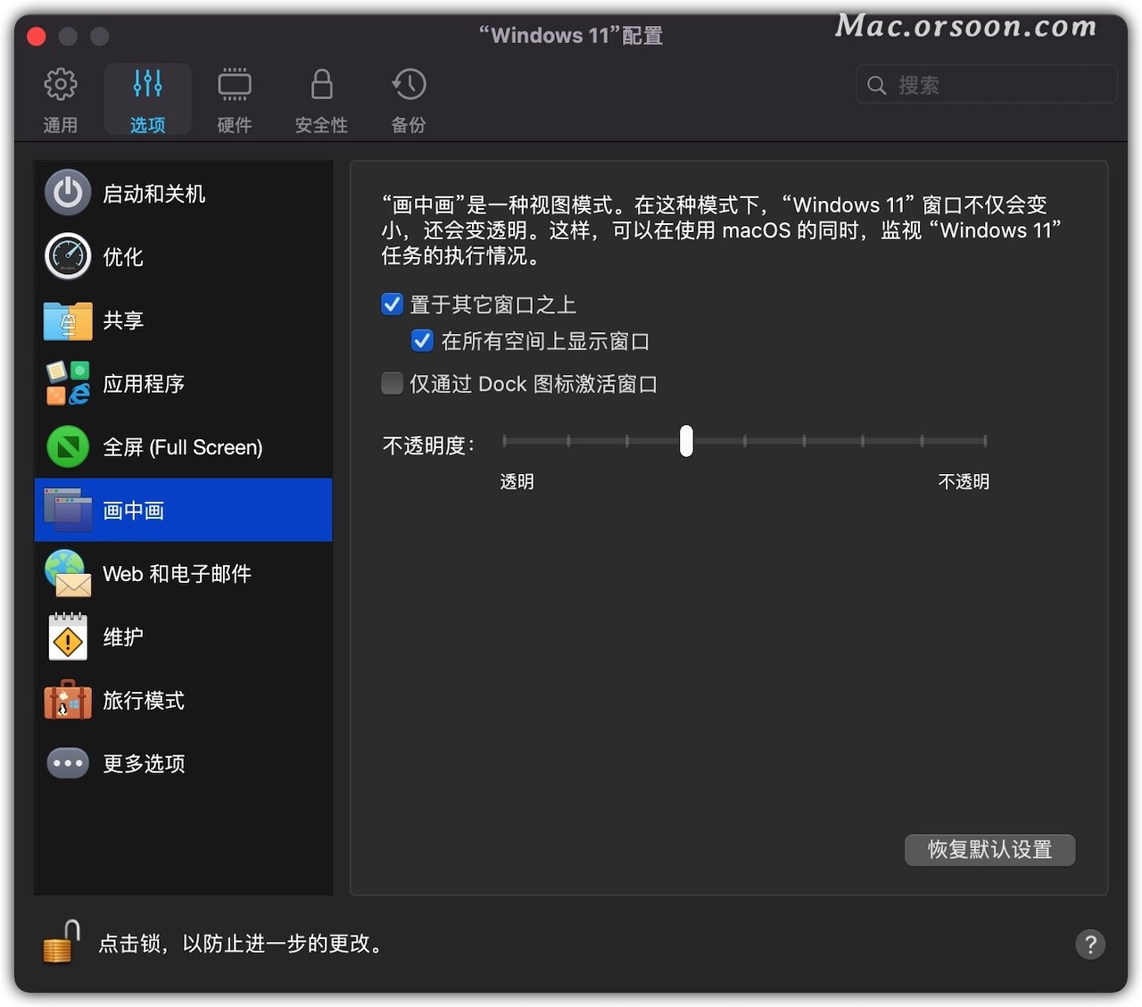1142x1007 pixels.
Task: Select 全屏 (Full Screen) in the sidebar
Action: coord(183,447)
